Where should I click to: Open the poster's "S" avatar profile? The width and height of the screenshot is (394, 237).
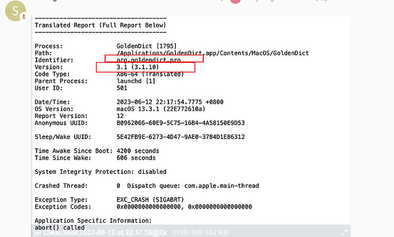pyautogui.click(x=15, y=11)
